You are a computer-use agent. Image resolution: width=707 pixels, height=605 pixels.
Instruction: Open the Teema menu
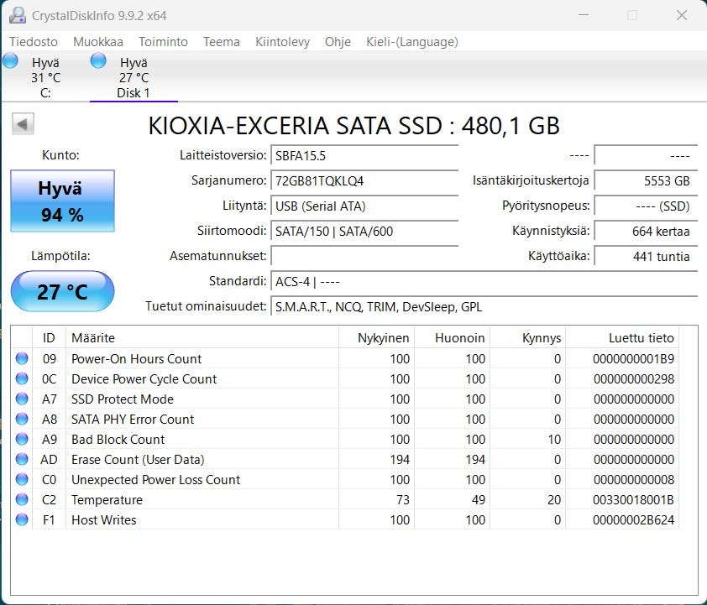coord(221,42)
